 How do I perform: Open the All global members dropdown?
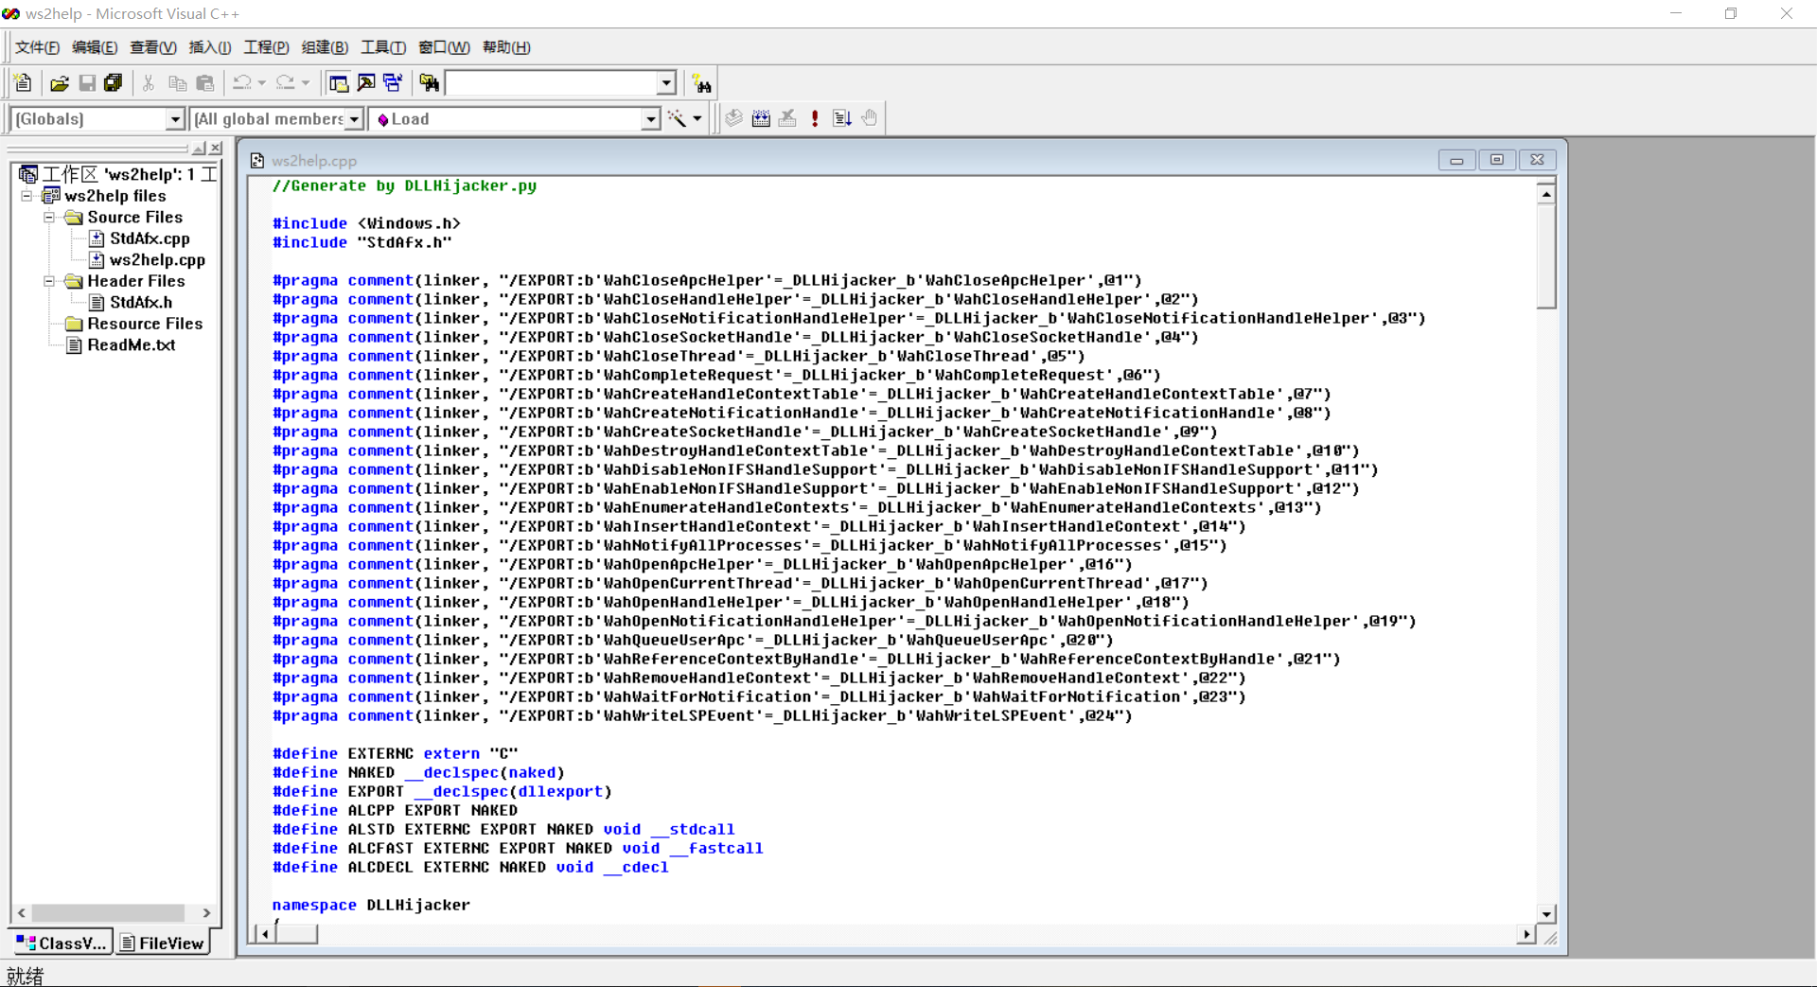354,119
